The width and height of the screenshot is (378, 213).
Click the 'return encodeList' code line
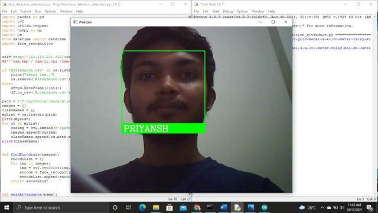pyautogui.click(x=30, y=181)
